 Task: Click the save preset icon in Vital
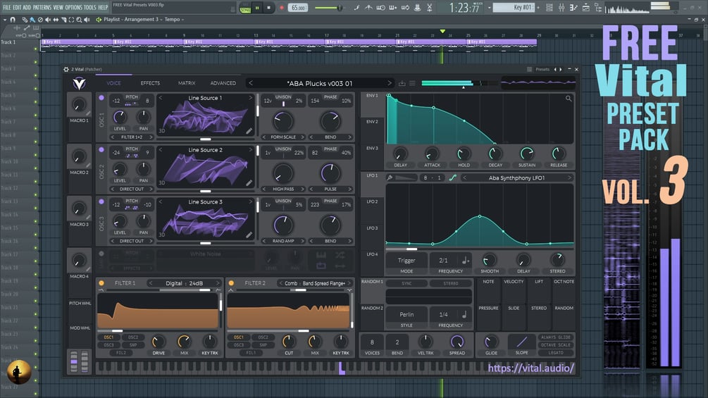point(402,83)
